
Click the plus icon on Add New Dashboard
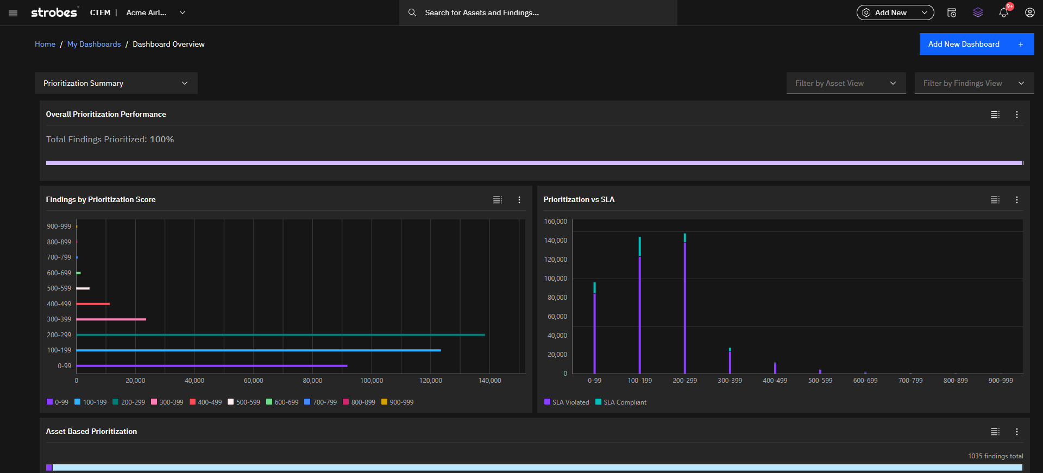pyautogui.click(x=1021, y=45)
